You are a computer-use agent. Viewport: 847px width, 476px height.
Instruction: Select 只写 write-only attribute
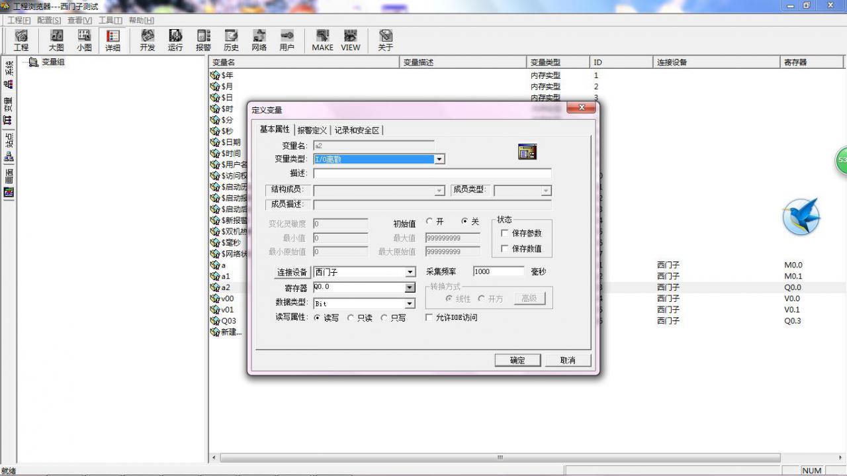(x=384, y=318)
